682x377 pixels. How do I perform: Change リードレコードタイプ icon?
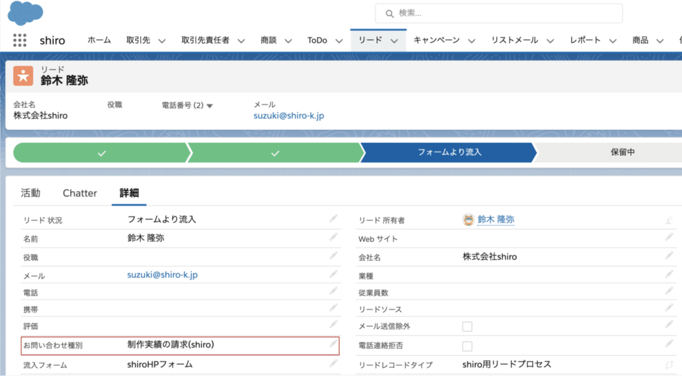[x=669, y=365]
